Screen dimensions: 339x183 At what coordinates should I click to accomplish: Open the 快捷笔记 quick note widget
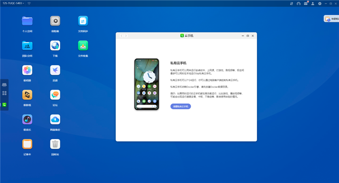[331, 19]
